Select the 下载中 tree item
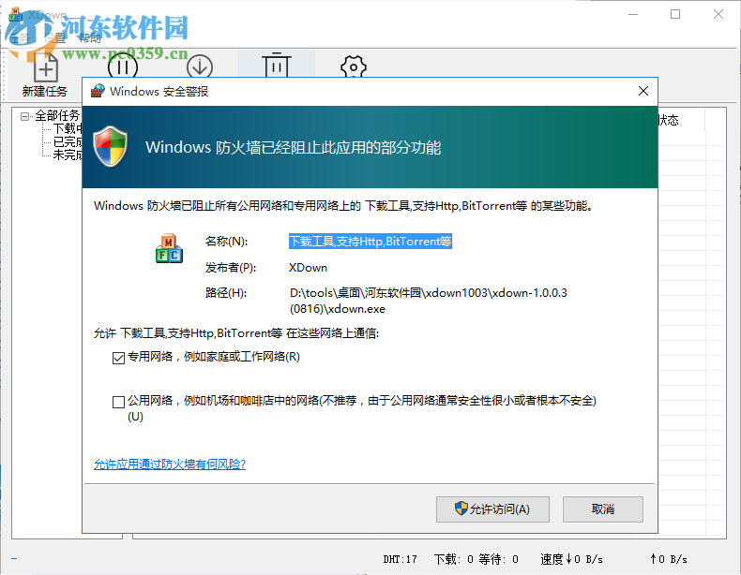The width and height of the screenshot is (741, 575). [x=68, y=129]
